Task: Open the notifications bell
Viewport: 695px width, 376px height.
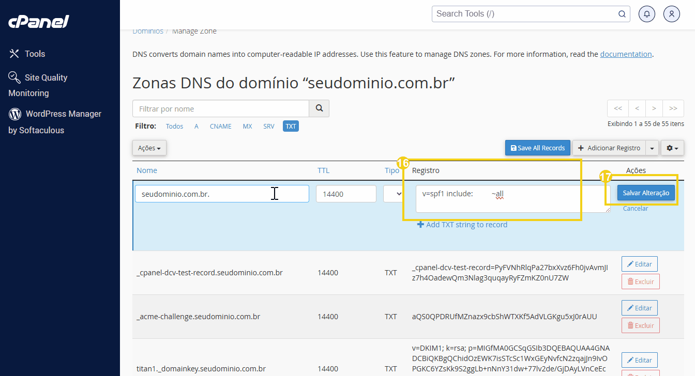Action: tap(647, 14)
